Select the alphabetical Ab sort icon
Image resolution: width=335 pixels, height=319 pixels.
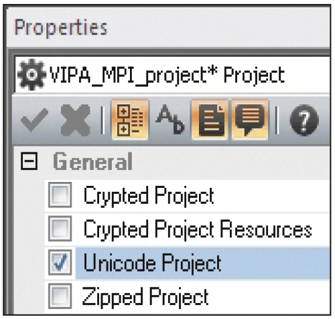point(170,120)
